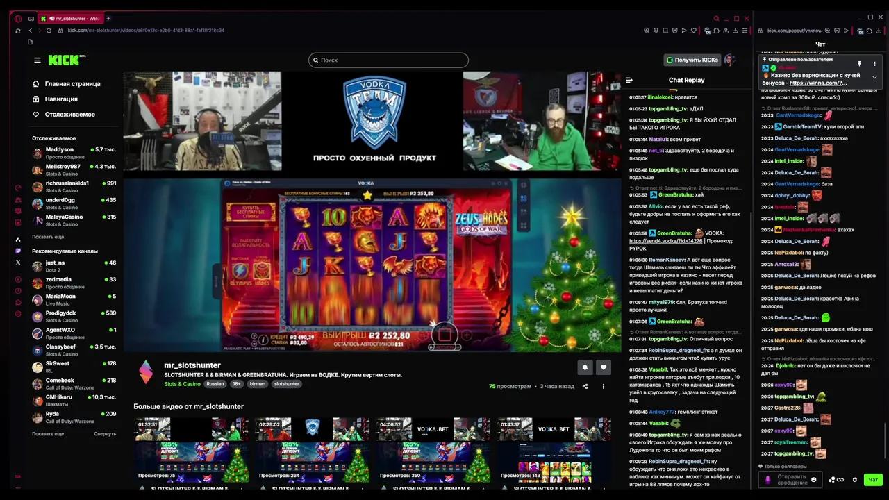The height and width of the screenshot is (500, 889).
Task: Focus the Поиск search field
Action: 388,60
